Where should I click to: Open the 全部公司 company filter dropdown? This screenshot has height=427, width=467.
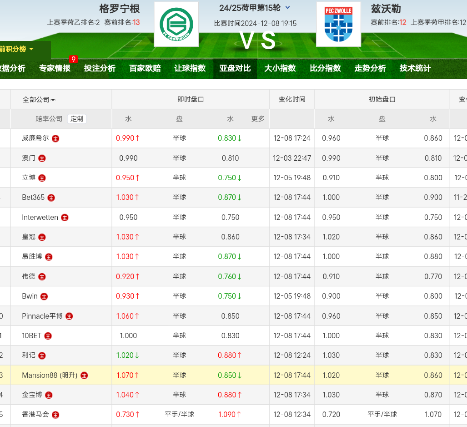(39, 100)
